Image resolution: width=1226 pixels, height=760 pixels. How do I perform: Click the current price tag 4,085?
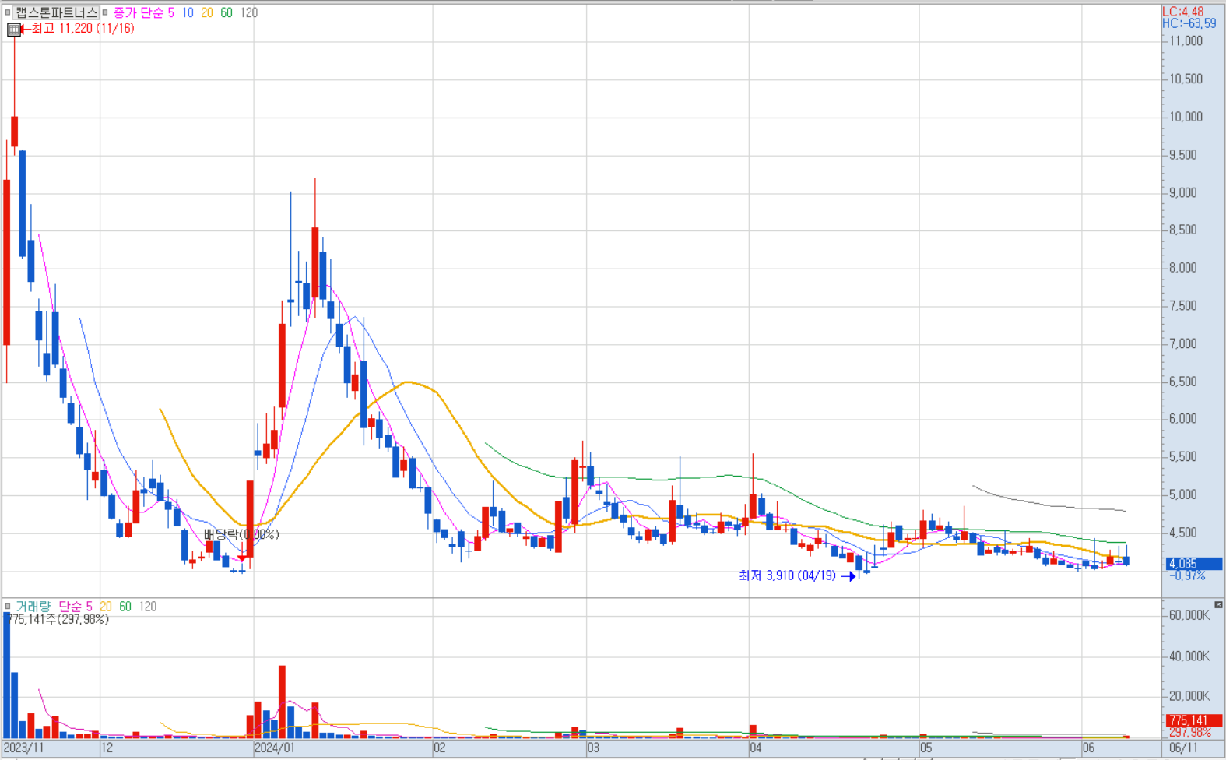click(x=1194, y=564)
